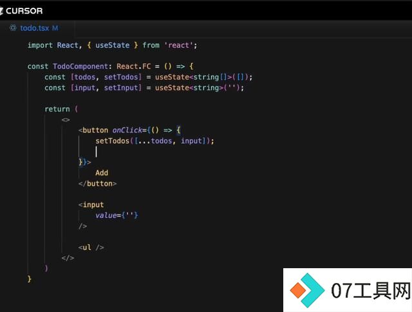Click 'setTodos' in the todos useState declaration

121,77
